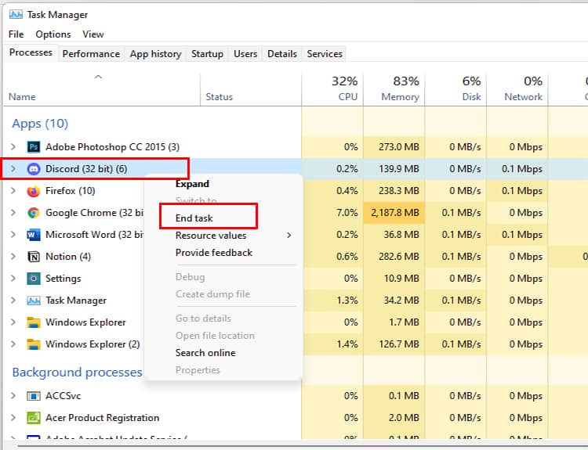The width and height of the screenshot is (588, 450).
Task: Expand the Adobe Photoshop CC 2015 process group
Action: (13, 147)
